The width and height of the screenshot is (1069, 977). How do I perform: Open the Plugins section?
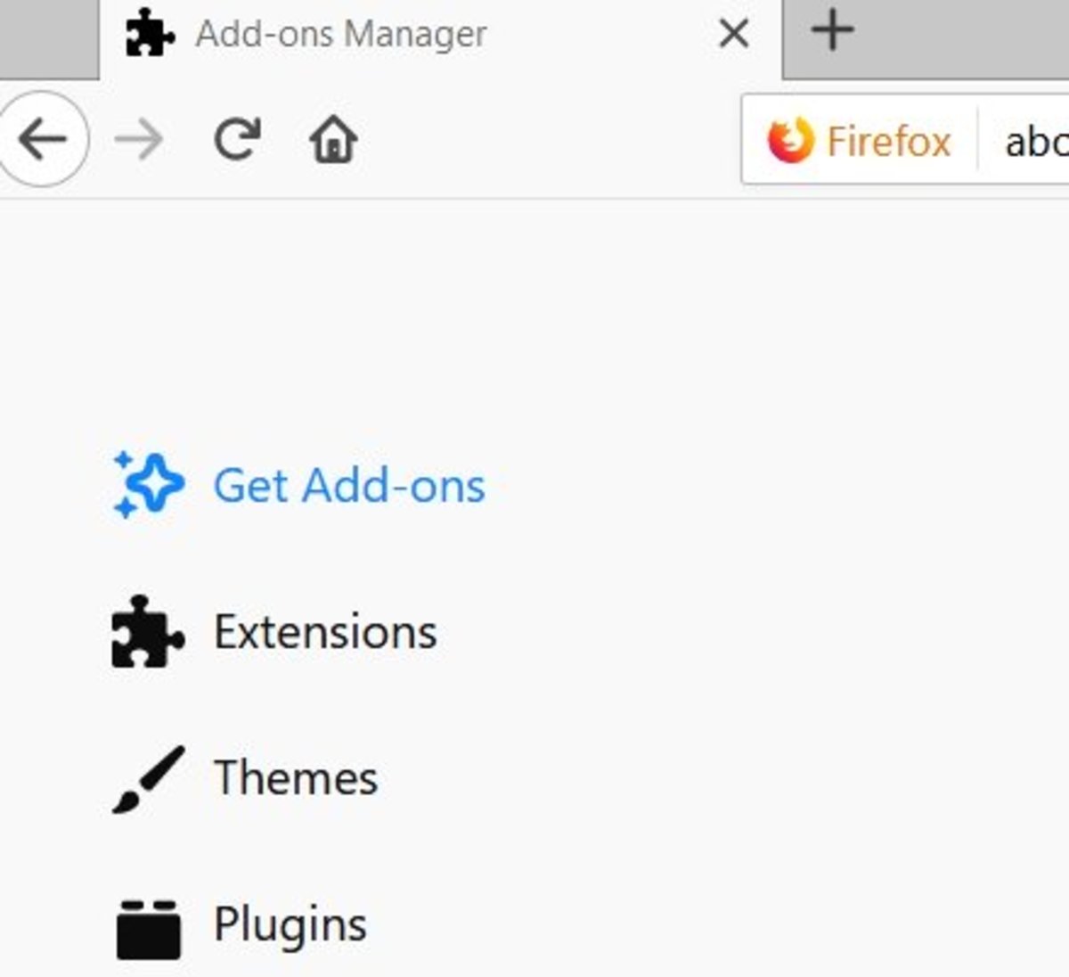(289, 924)
